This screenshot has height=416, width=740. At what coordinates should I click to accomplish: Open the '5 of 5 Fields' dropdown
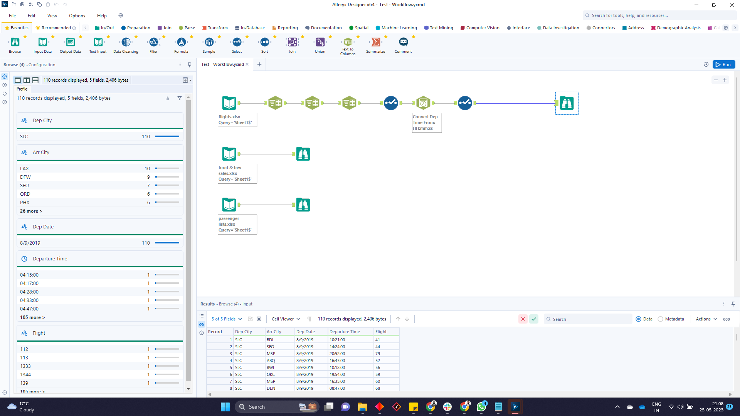227,319
